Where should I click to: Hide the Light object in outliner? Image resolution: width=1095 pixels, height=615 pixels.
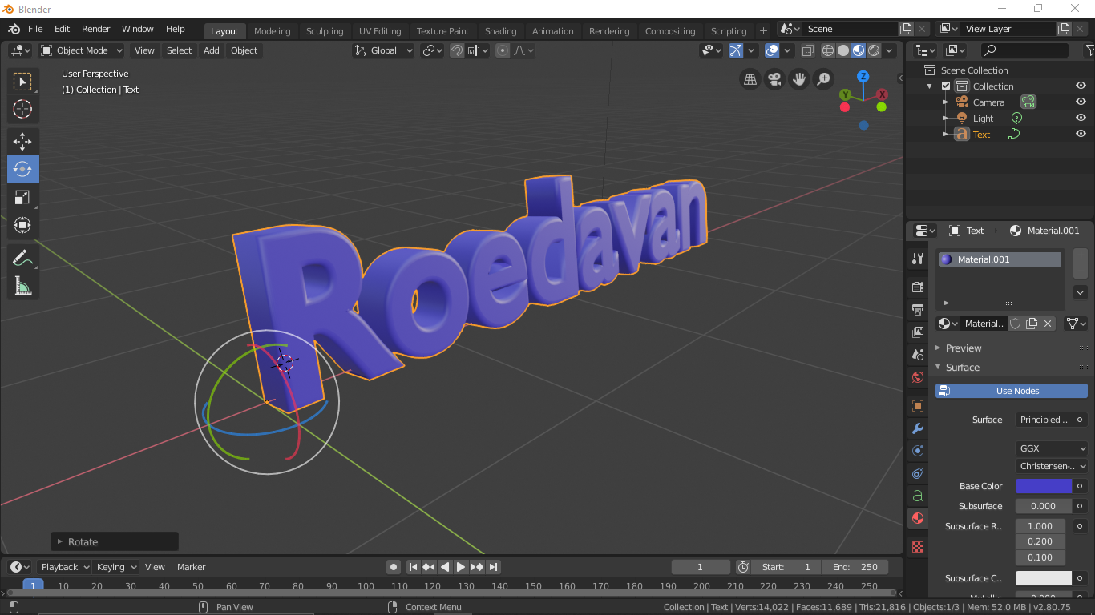click(x=1081, y=119)
